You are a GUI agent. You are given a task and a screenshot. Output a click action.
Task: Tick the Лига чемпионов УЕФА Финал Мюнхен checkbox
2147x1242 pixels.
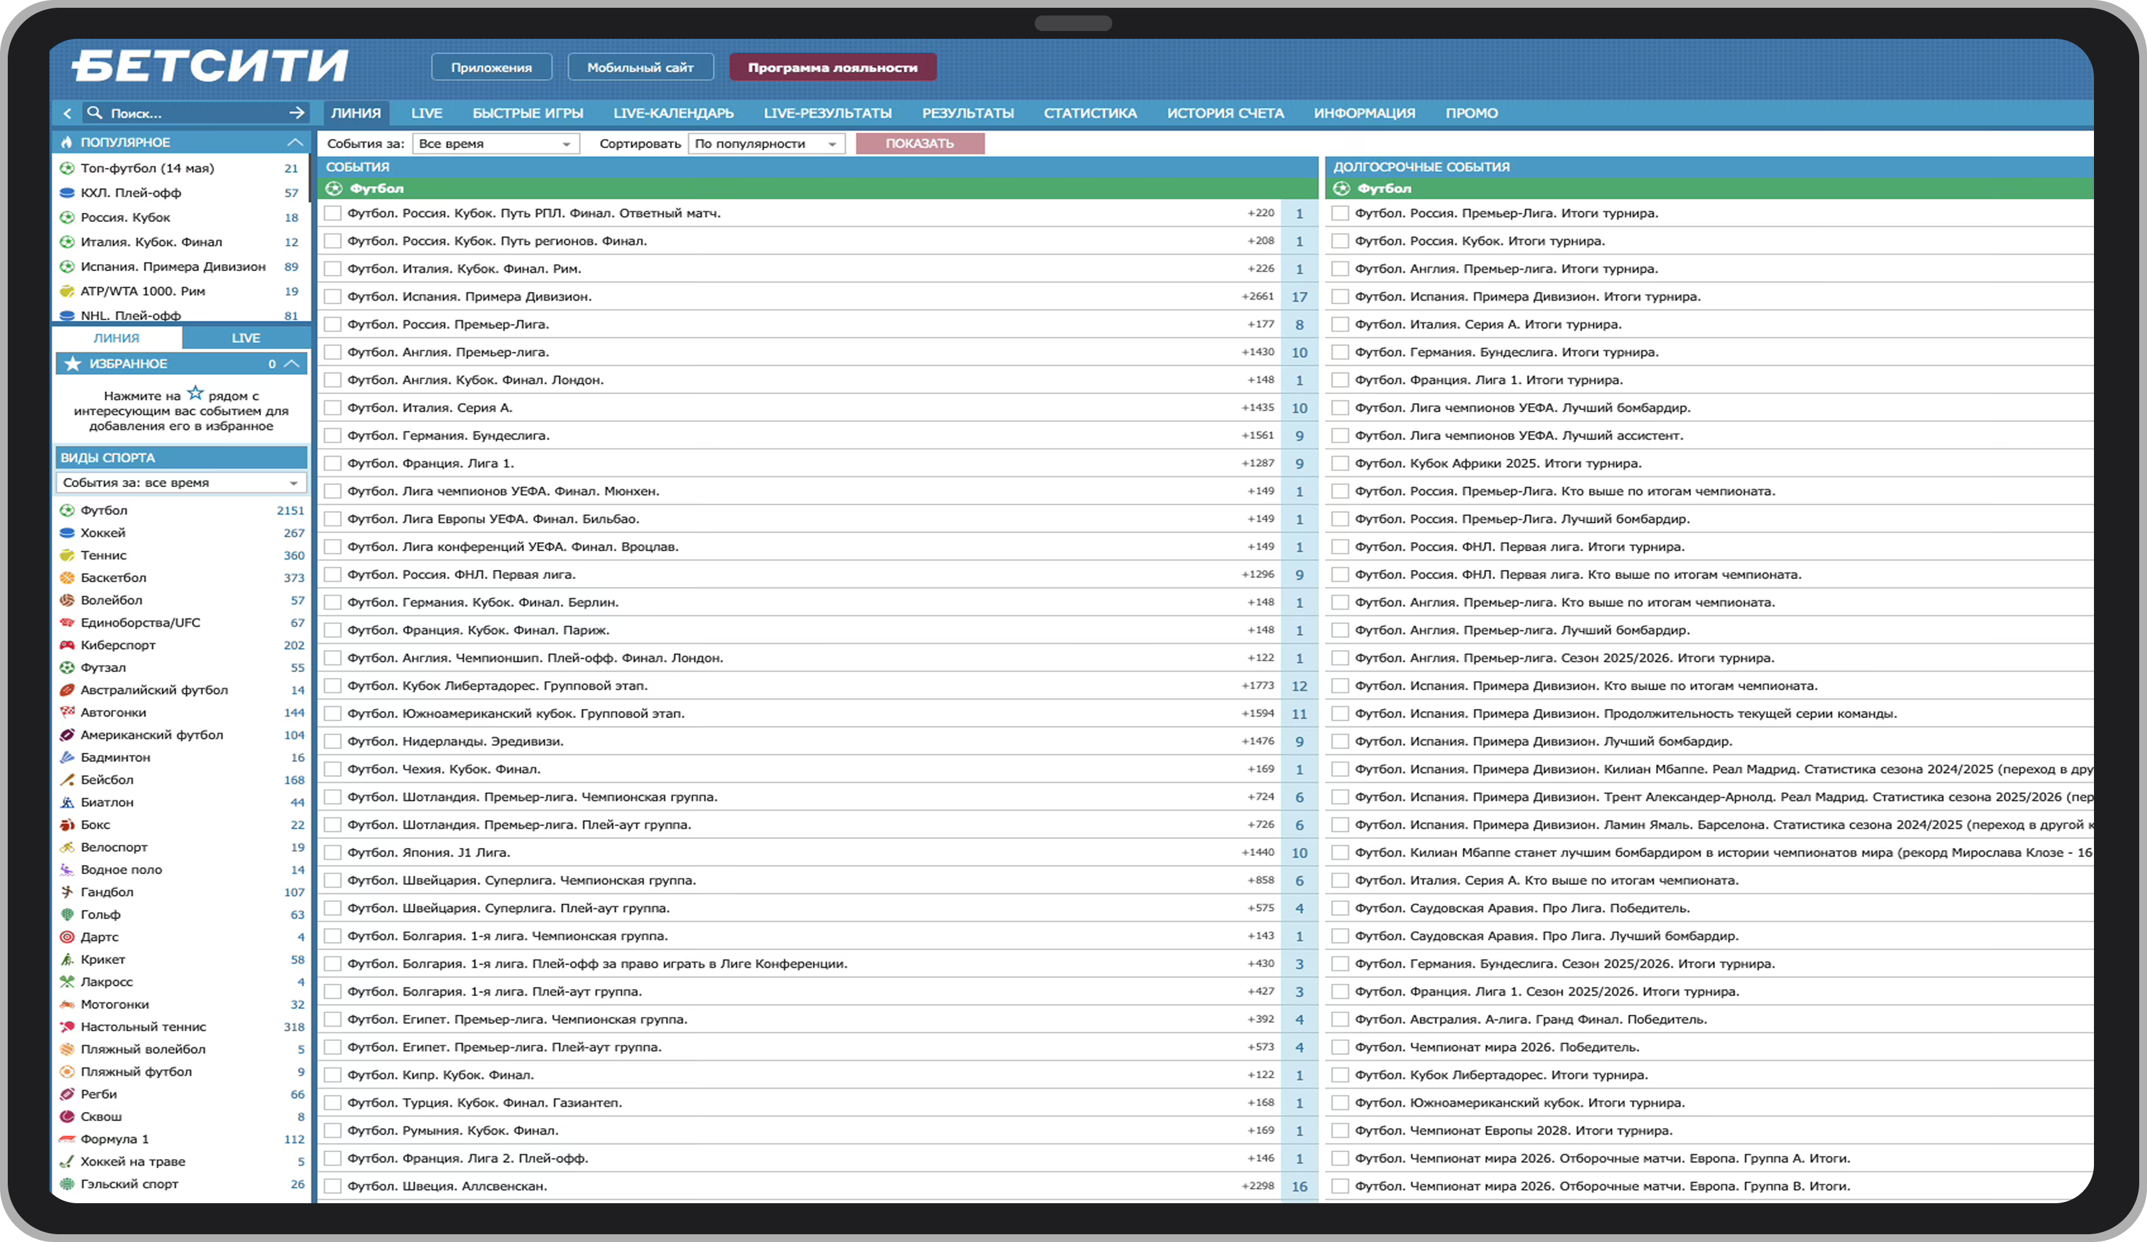(333, 492)
